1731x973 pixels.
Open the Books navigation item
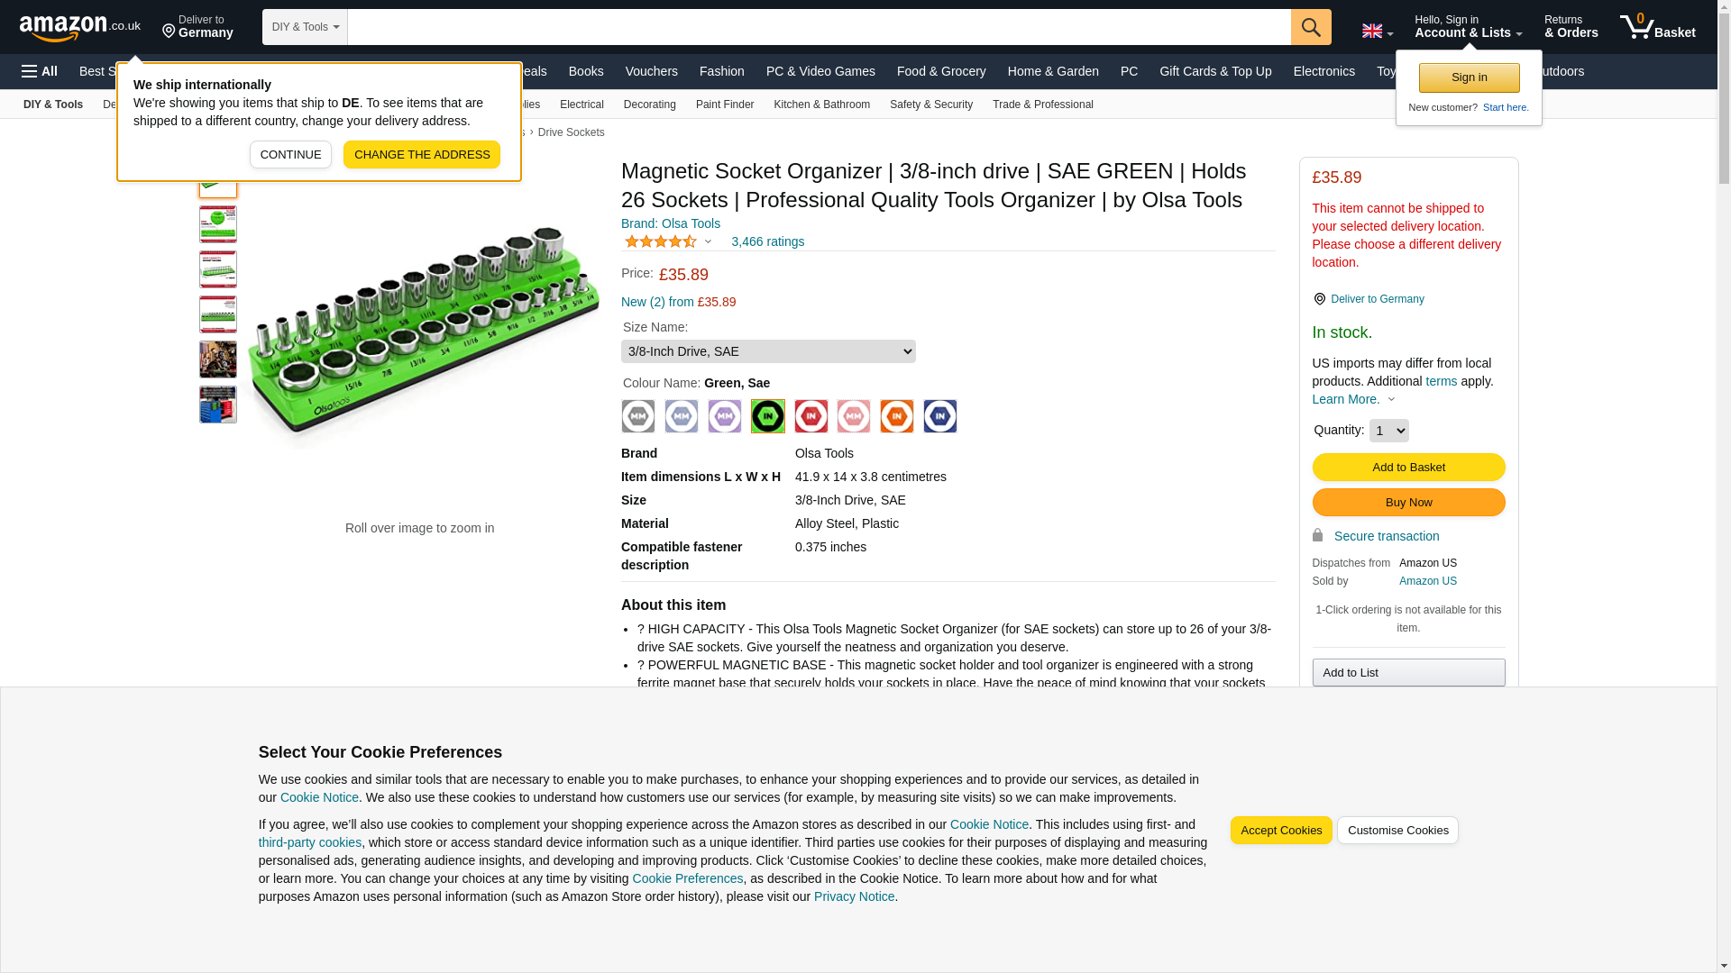585,71
